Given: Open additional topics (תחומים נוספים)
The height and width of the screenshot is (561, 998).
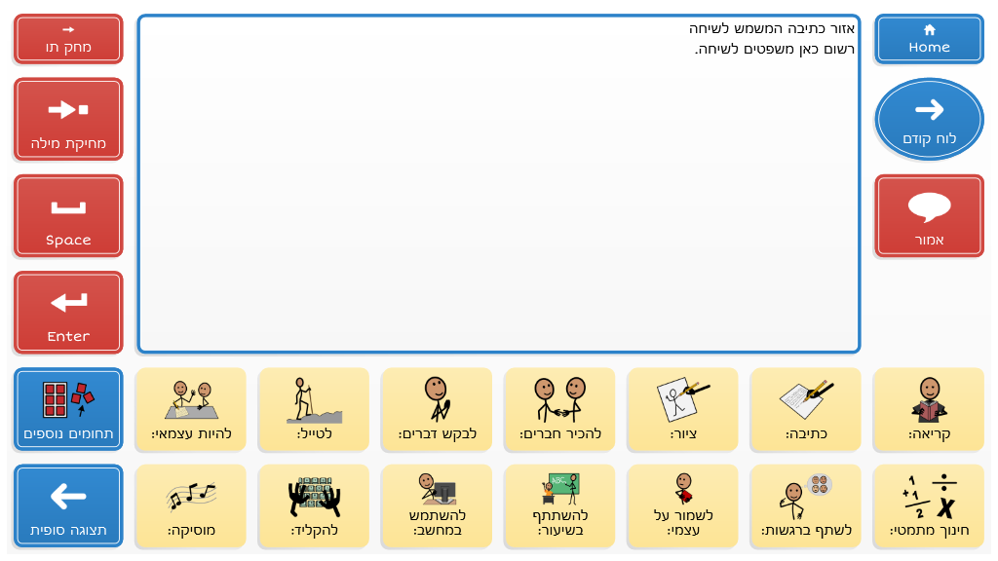Looking at the screenshot, I should pyautogui.click(x=68, y=409).
